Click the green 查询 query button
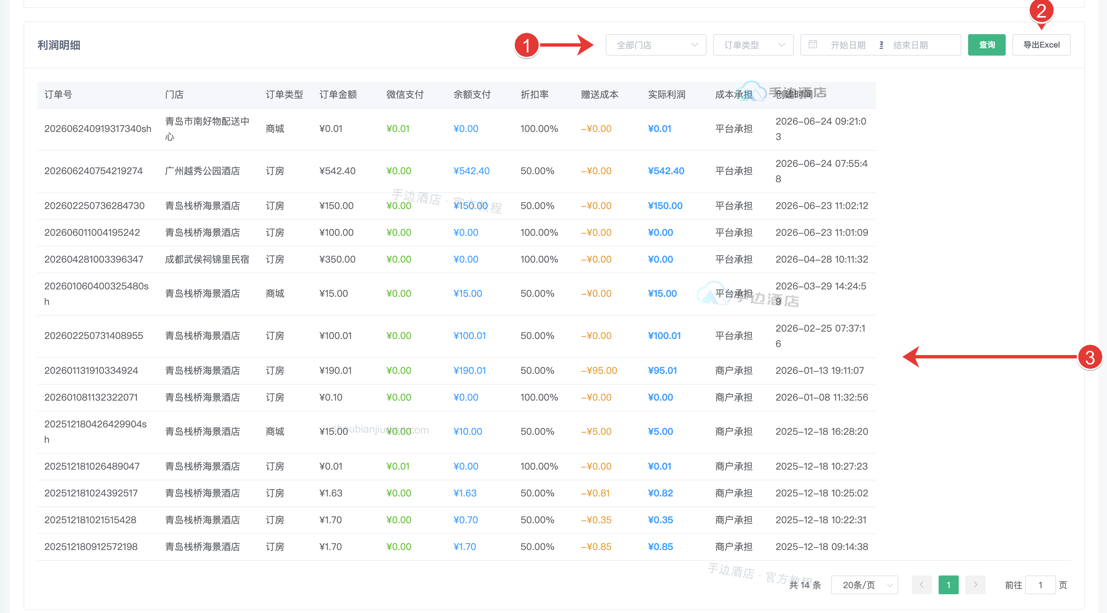 point(987,45)
